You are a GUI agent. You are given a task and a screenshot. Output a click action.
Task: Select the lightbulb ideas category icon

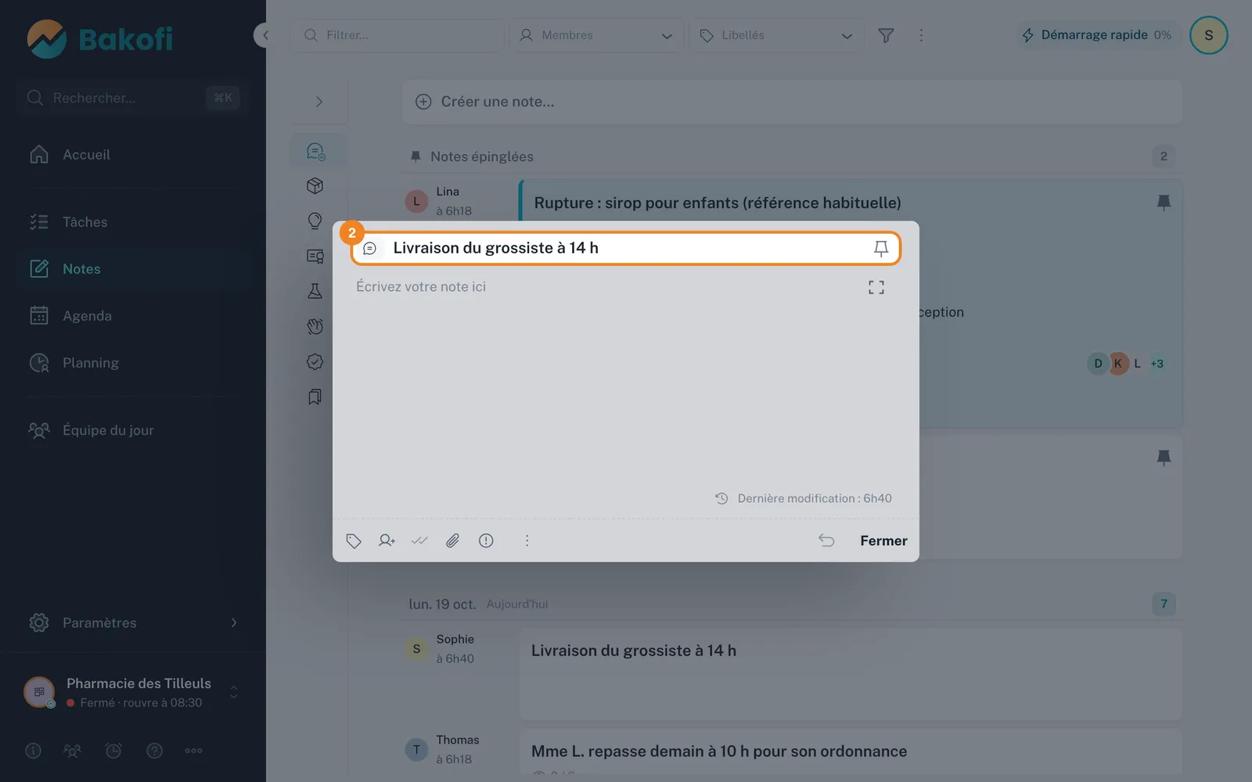coord(315,221)
